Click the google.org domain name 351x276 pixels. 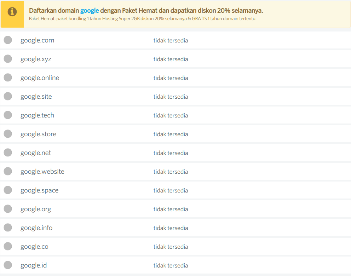[36, 209]
